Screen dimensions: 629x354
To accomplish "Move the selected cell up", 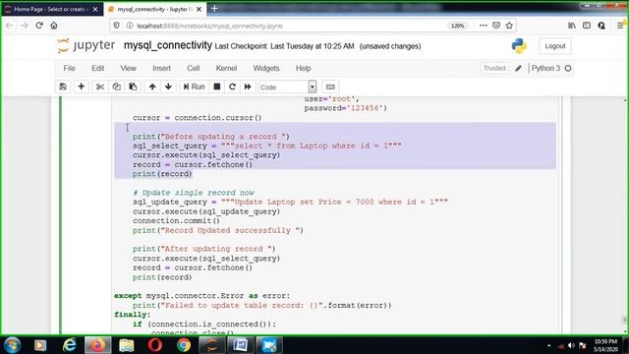I will tap(152, 87).
